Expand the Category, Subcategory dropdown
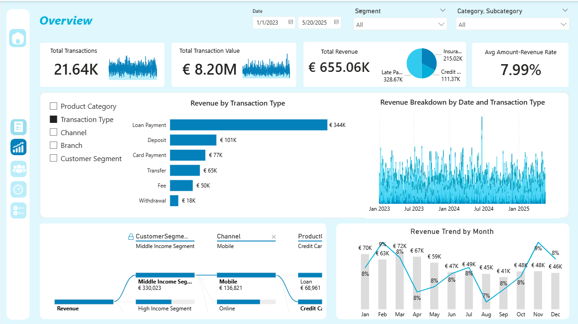Screen dimensions: 578x324 [x=512, y=24]
